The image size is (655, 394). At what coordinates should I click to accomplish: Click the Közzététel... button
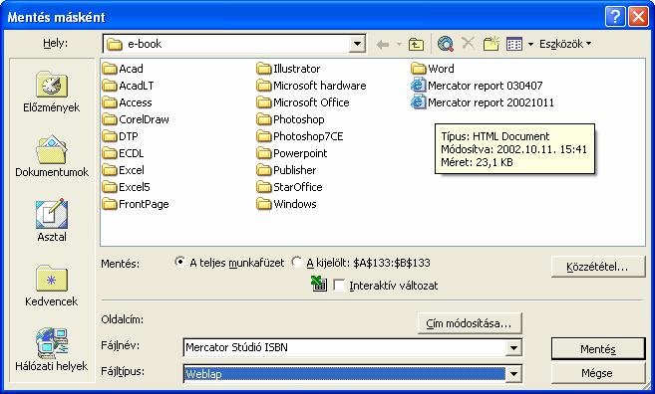click(x=598, y=267)
